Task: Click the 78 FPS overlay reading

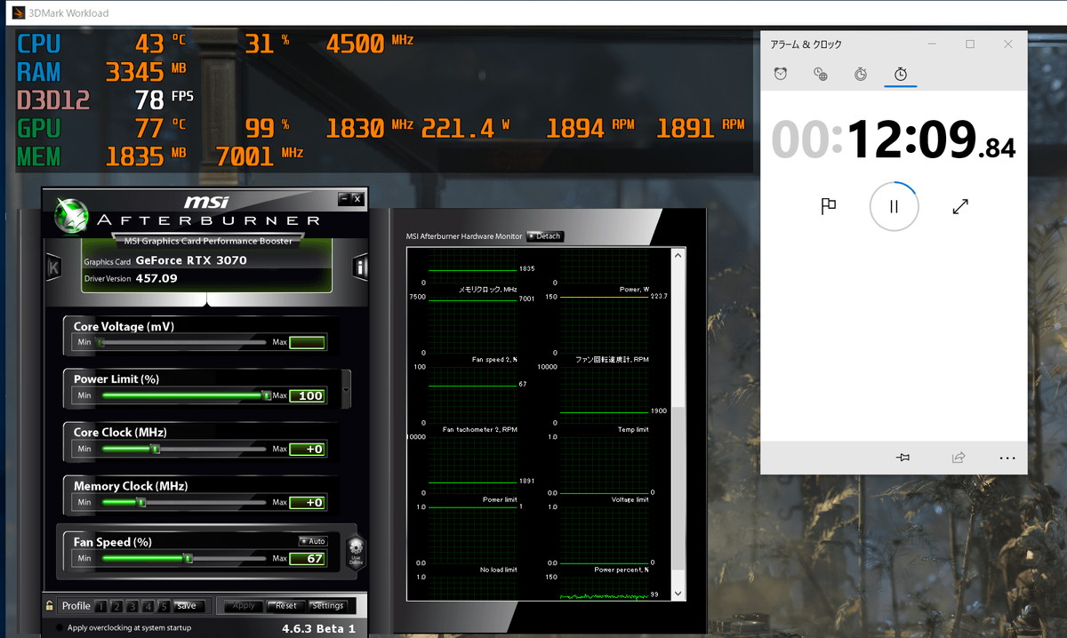Action: coord(164,98)
